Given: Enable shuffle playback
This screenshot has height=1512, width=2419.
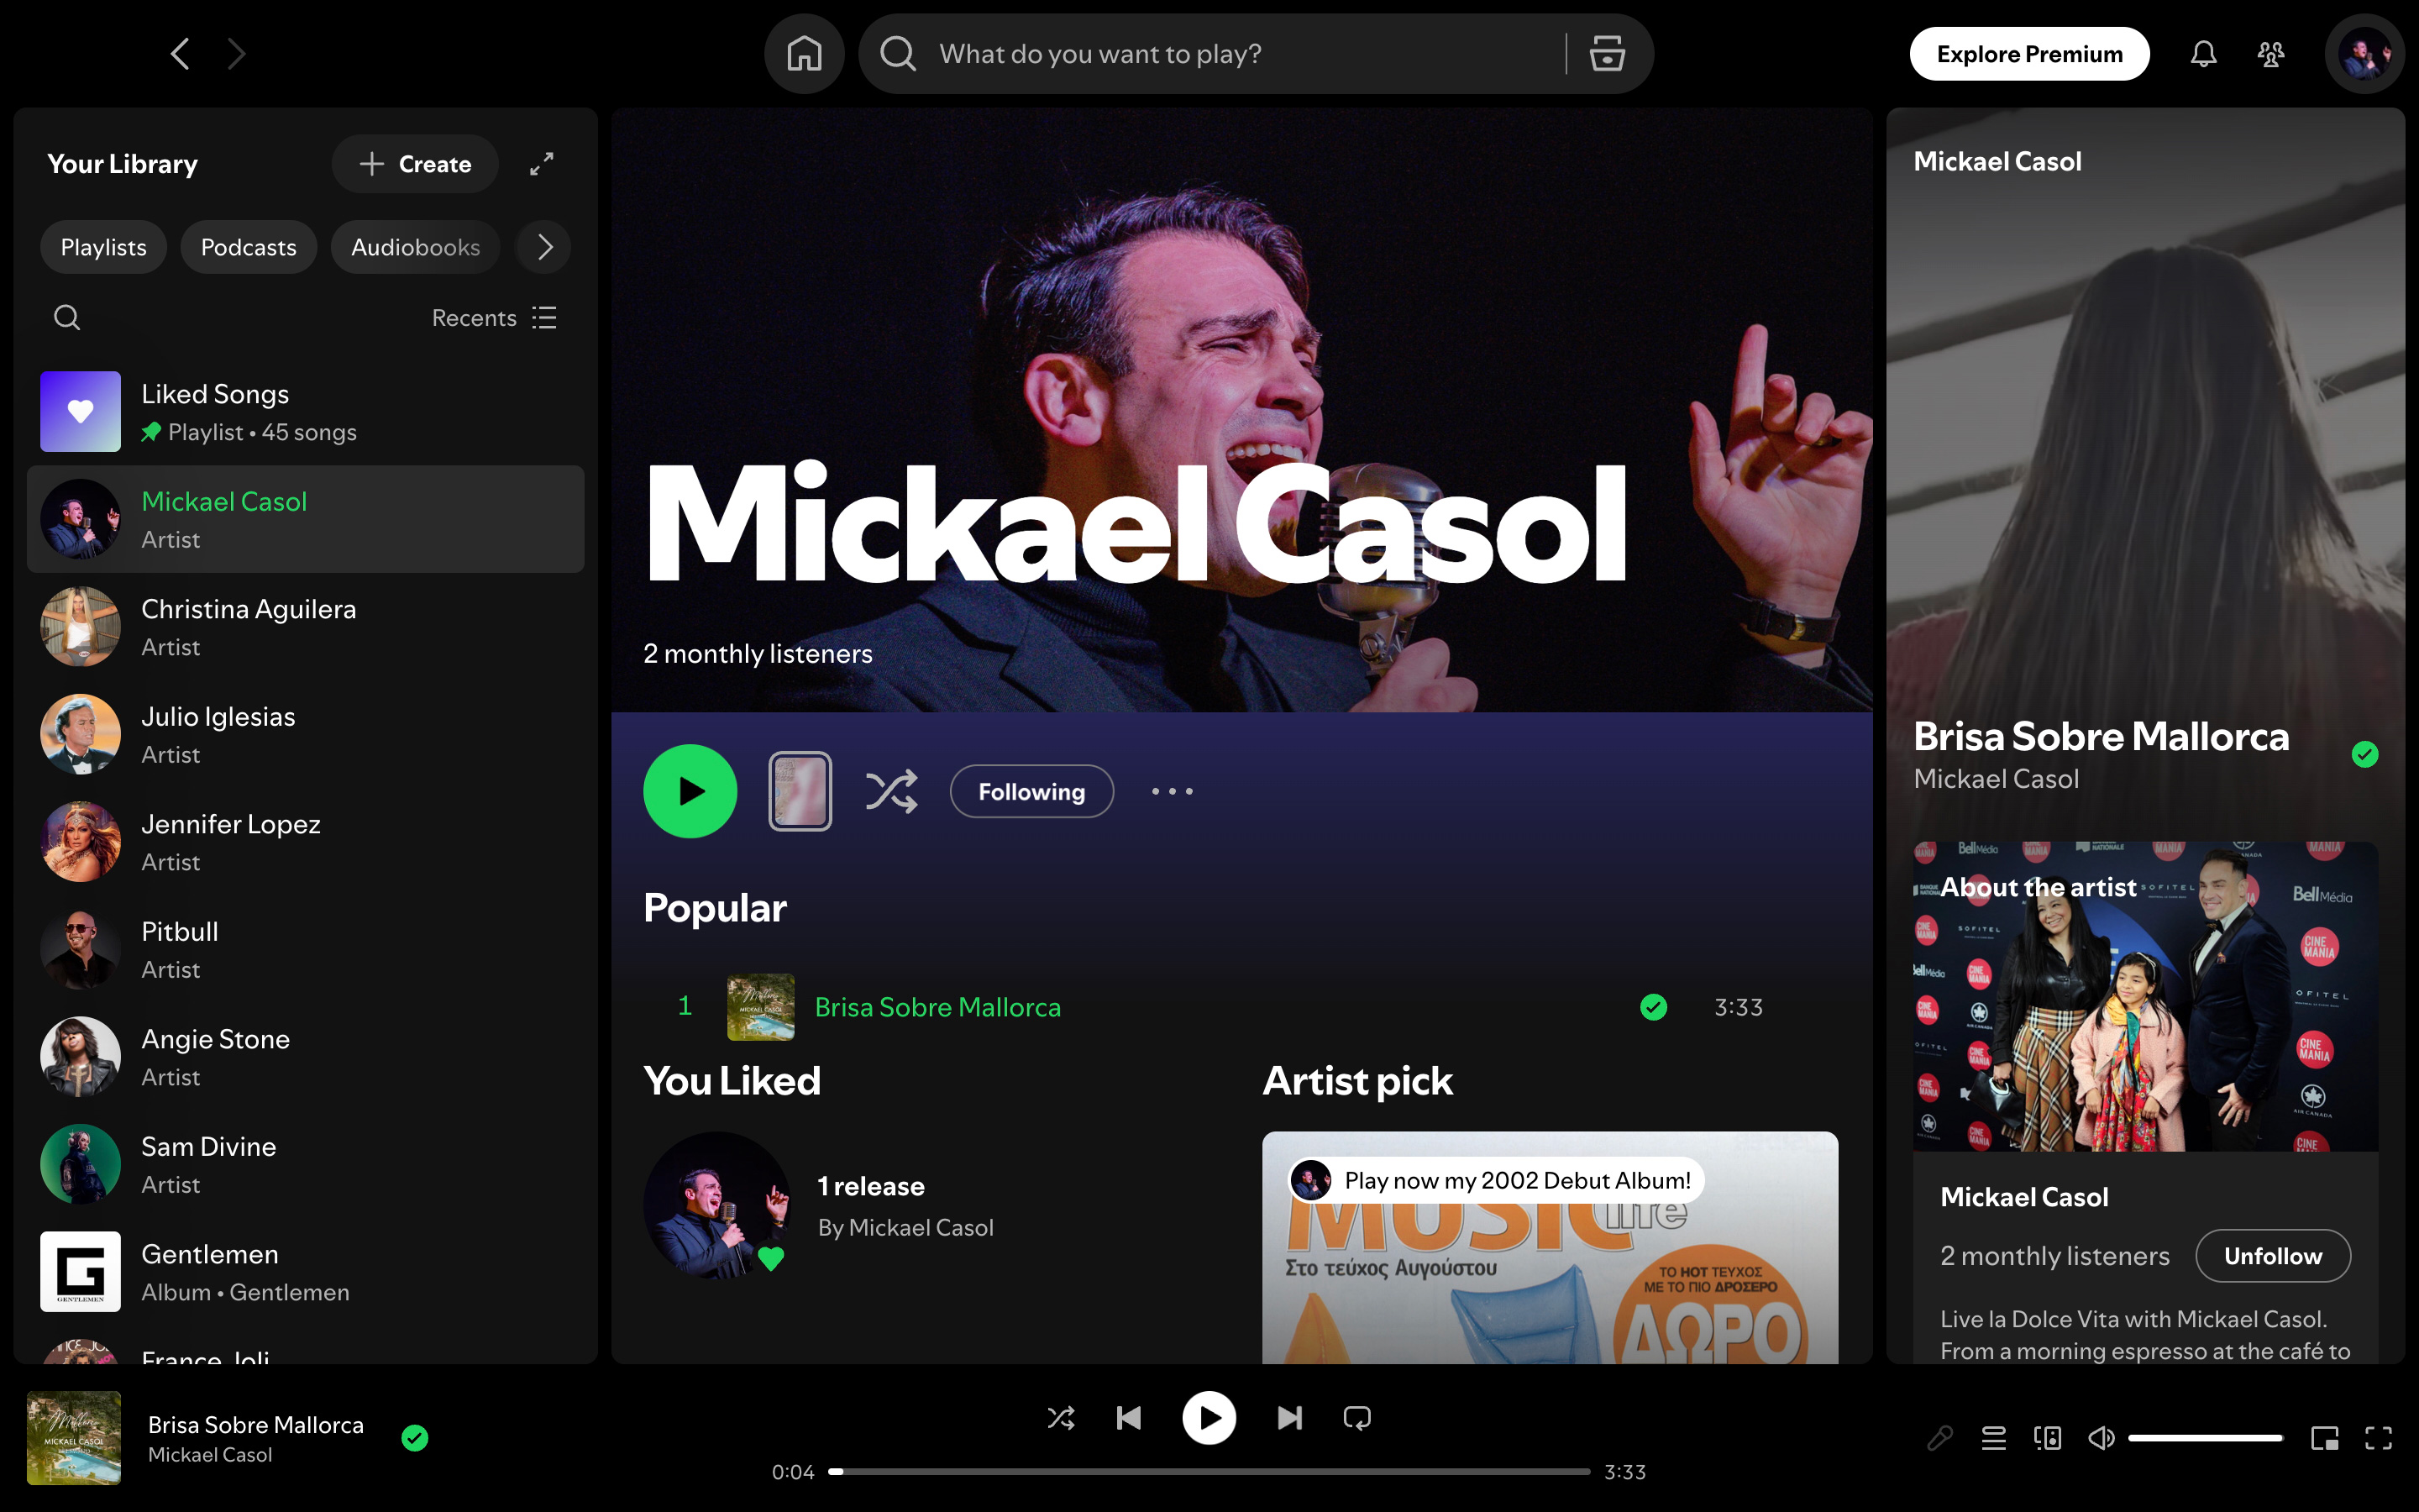Looking at the screenshot, I should [1061, 1417].
